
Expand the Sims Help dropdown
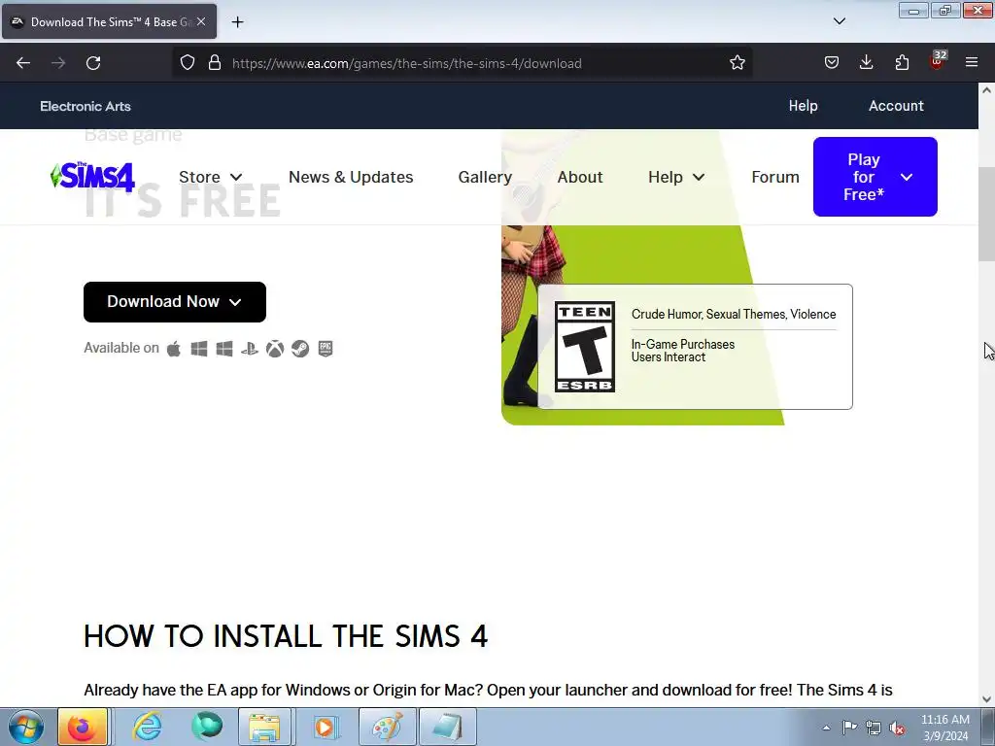click(x=676, y=177)
